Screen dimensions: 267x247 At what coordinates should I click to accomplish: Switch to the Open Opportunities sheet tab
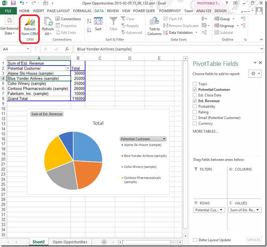pyautogui.click(x=70, y=242)
